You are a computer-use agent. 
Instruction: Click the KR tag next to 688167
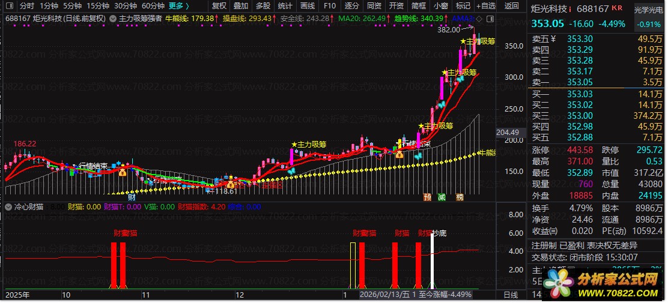coord(616,8)
